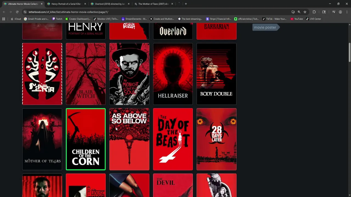
Task: Close the Henry: Portrait of a Serial Killer tab
Action: 85,4
